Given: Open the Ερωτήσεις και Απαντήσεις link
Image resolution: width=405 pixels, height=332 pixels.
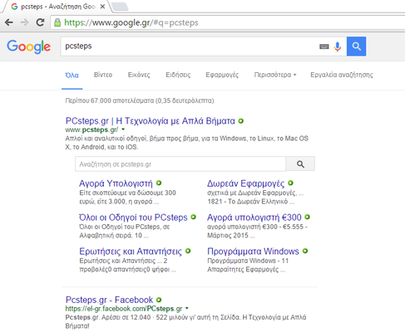Looking at the screenshot, I should point(131,251).
